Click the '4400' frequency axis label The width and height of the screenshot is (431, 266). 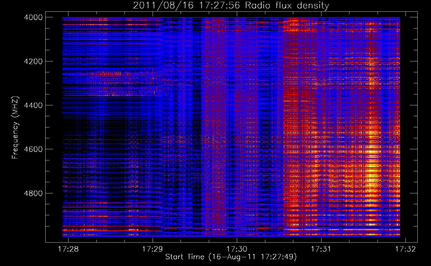[33, 105]
